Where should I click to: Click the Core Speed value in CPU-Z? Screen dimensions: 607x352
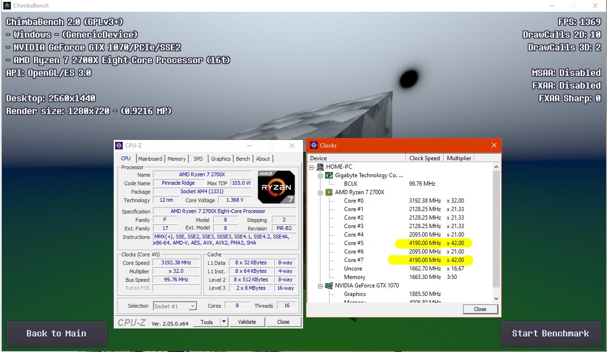(x=177, y=263)
